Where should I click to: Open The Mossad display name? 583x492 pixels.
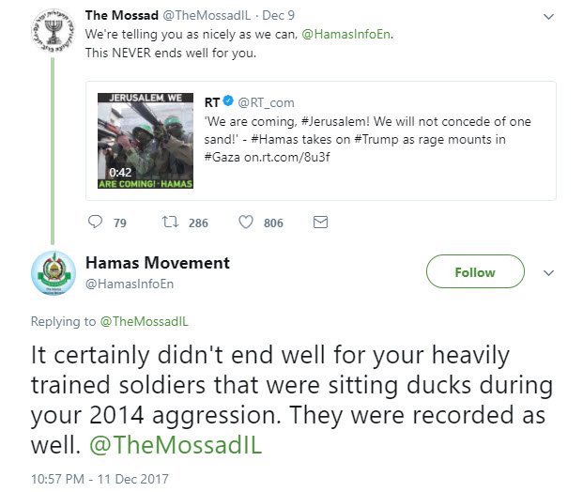coord(122,15)
